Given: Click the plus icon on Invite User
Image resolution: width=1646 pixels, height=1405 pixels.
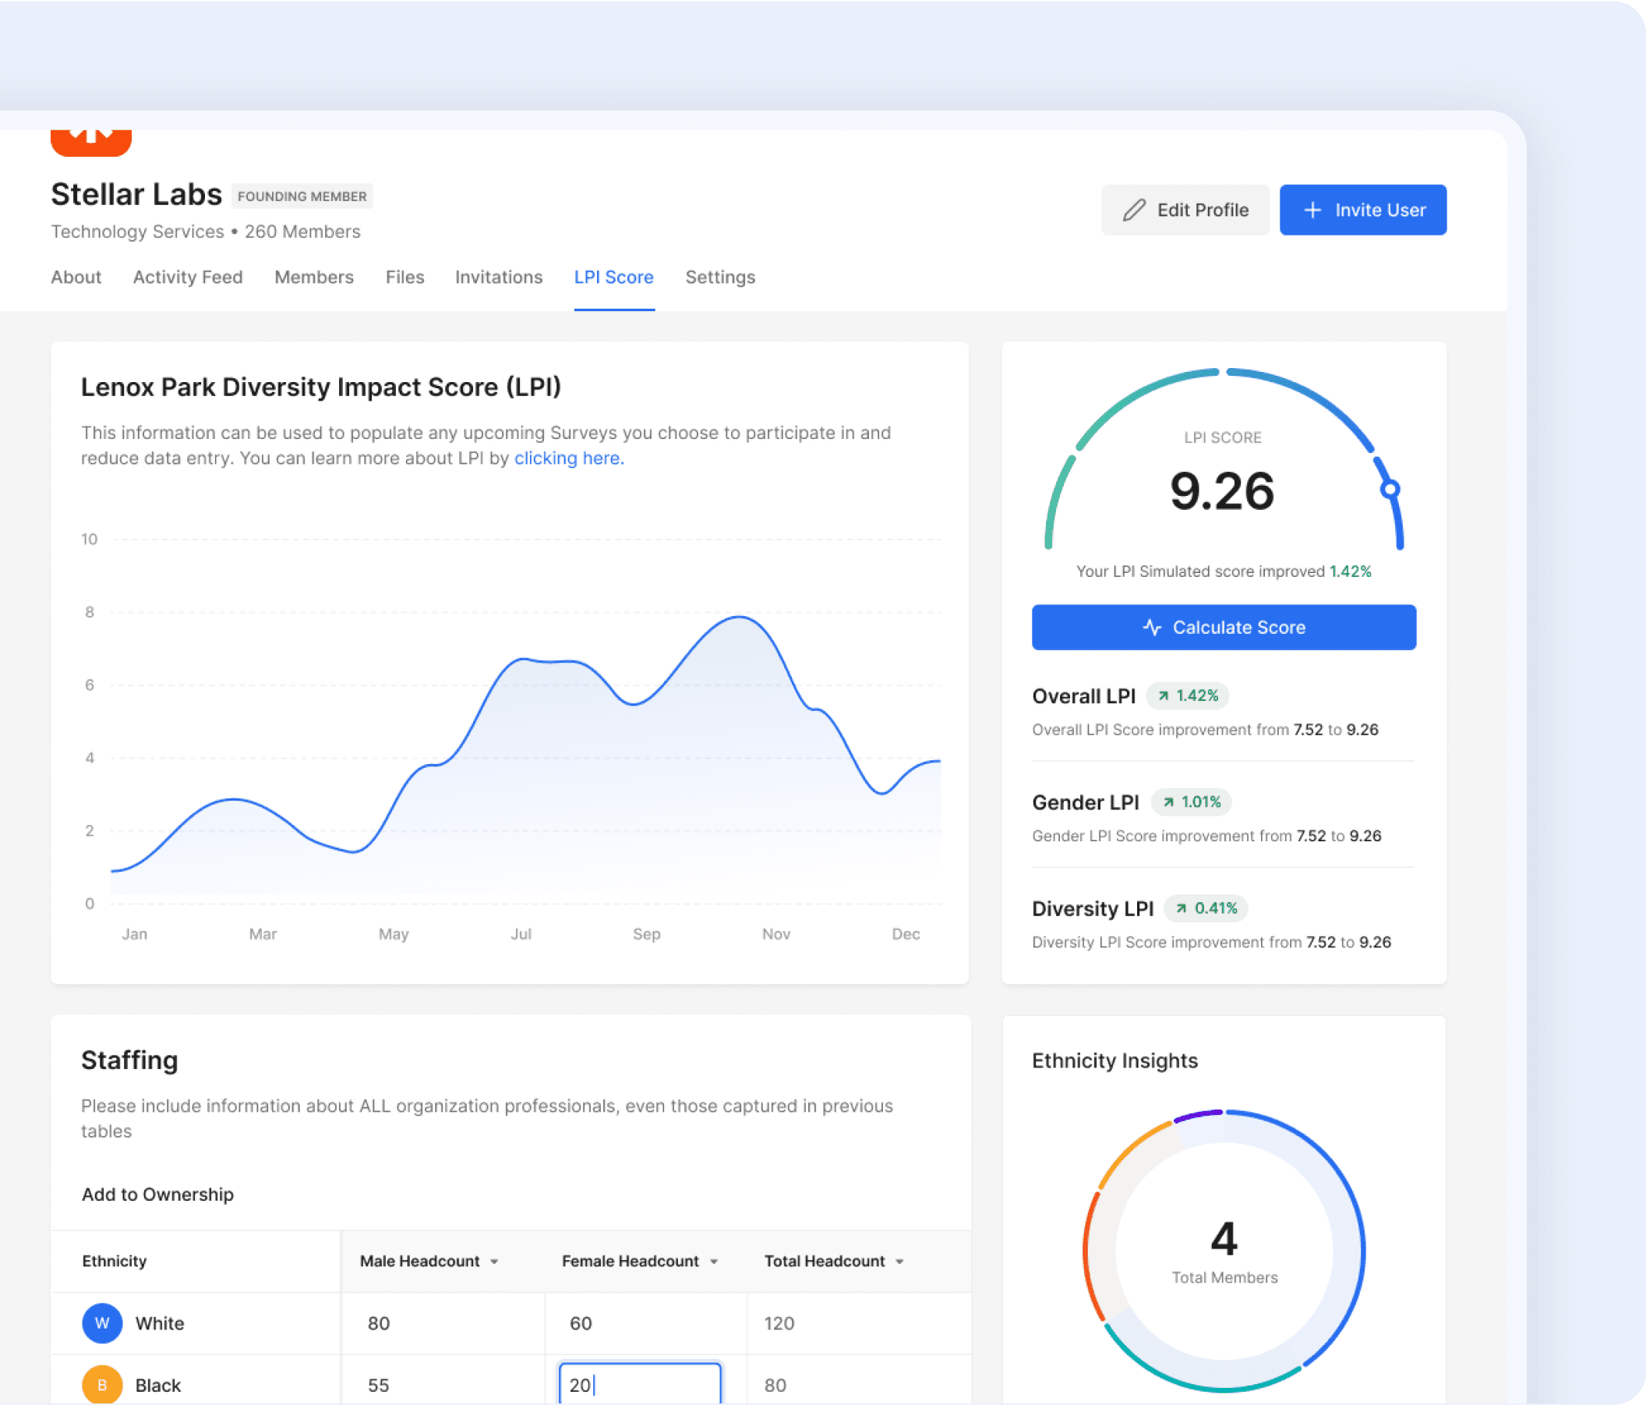Looking at the screenshot, I should (1312, 210).
